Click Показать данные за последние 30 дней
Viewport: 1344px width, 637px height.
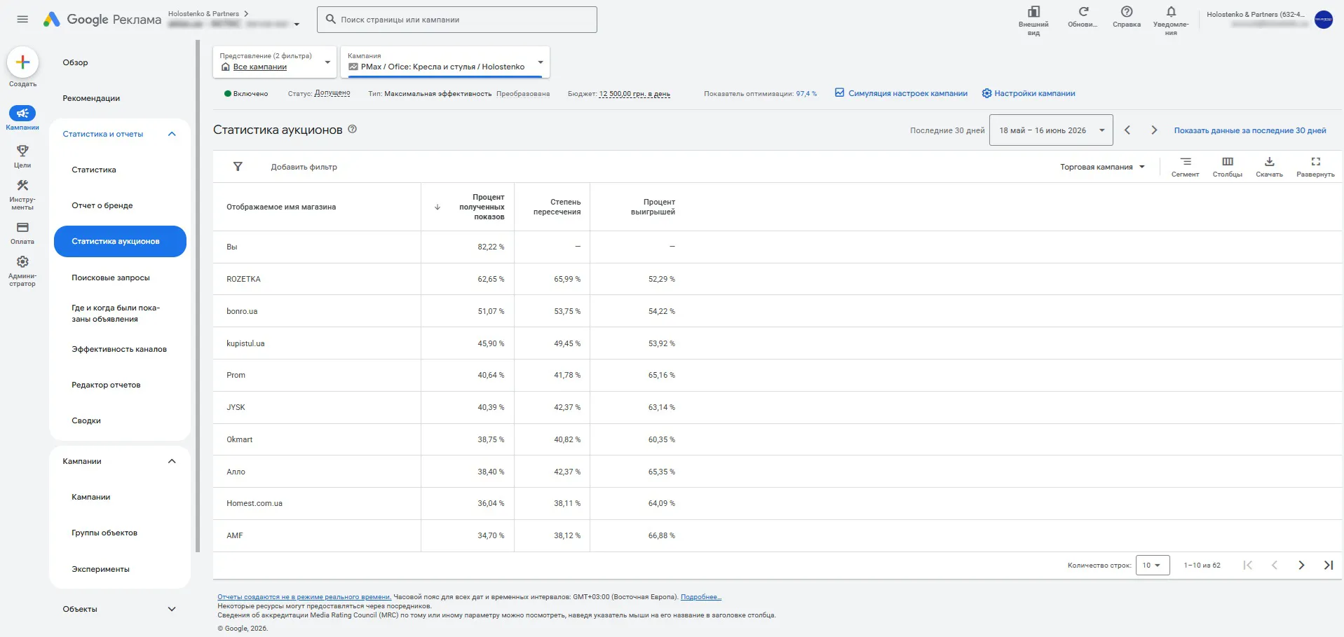1250,130
